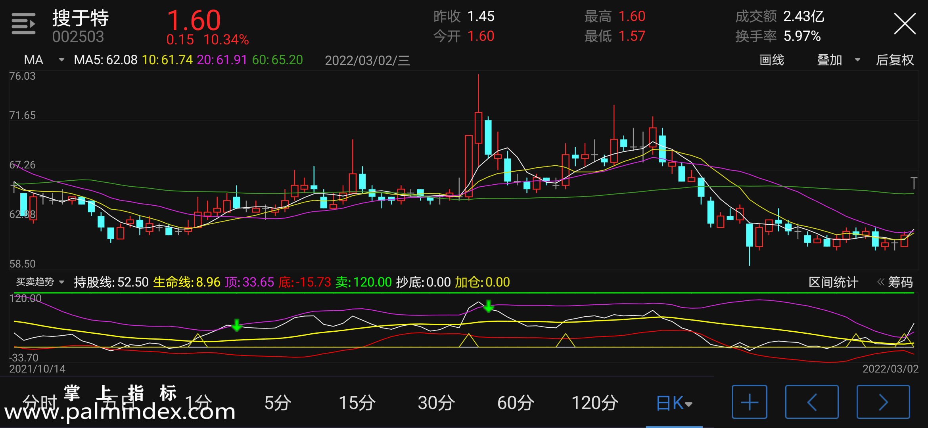Open the MA indicator dropdown
928x428 pixels.
(x=44, y=60)
